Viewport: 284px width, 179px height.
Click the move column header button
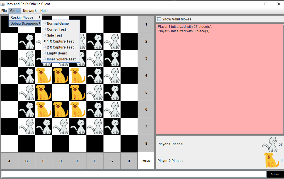tap(146, 161)
